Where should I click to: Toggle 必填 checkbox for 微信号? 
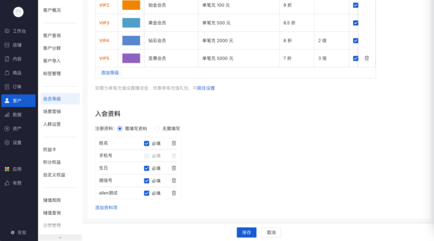(x=146, y=180)
